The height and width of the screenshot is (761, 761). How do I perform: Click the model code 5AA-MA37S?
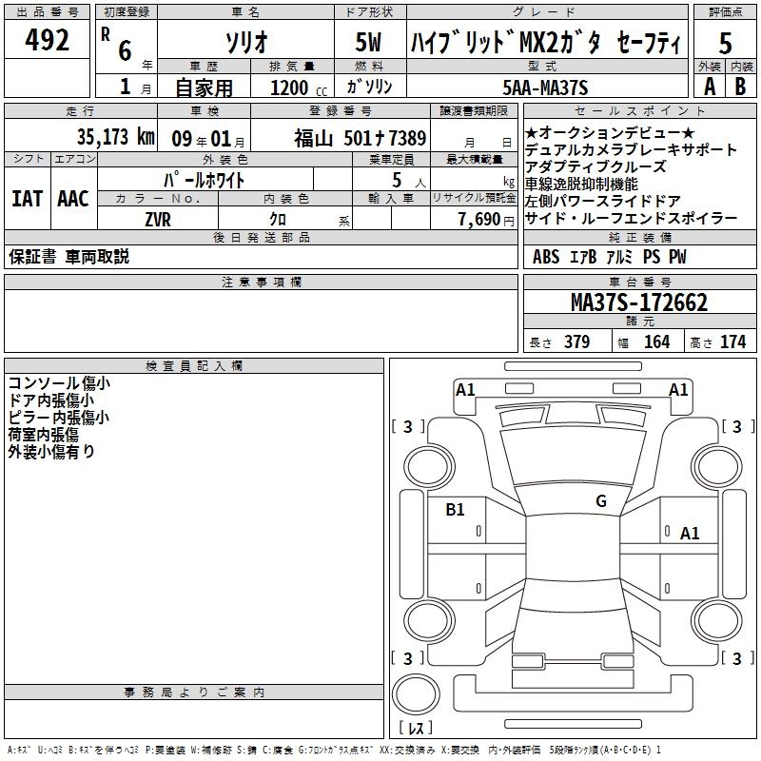(545, 88)
